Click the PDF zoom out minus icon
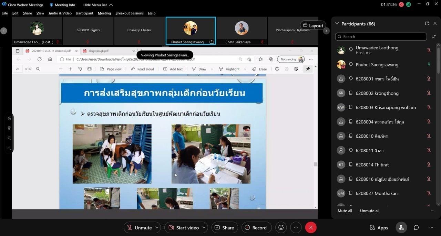This screenshot has width=441, height=236. click(x=61, y=69)
